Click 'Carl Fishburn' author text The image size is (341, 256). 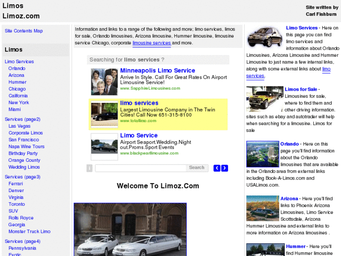(321, 14)
